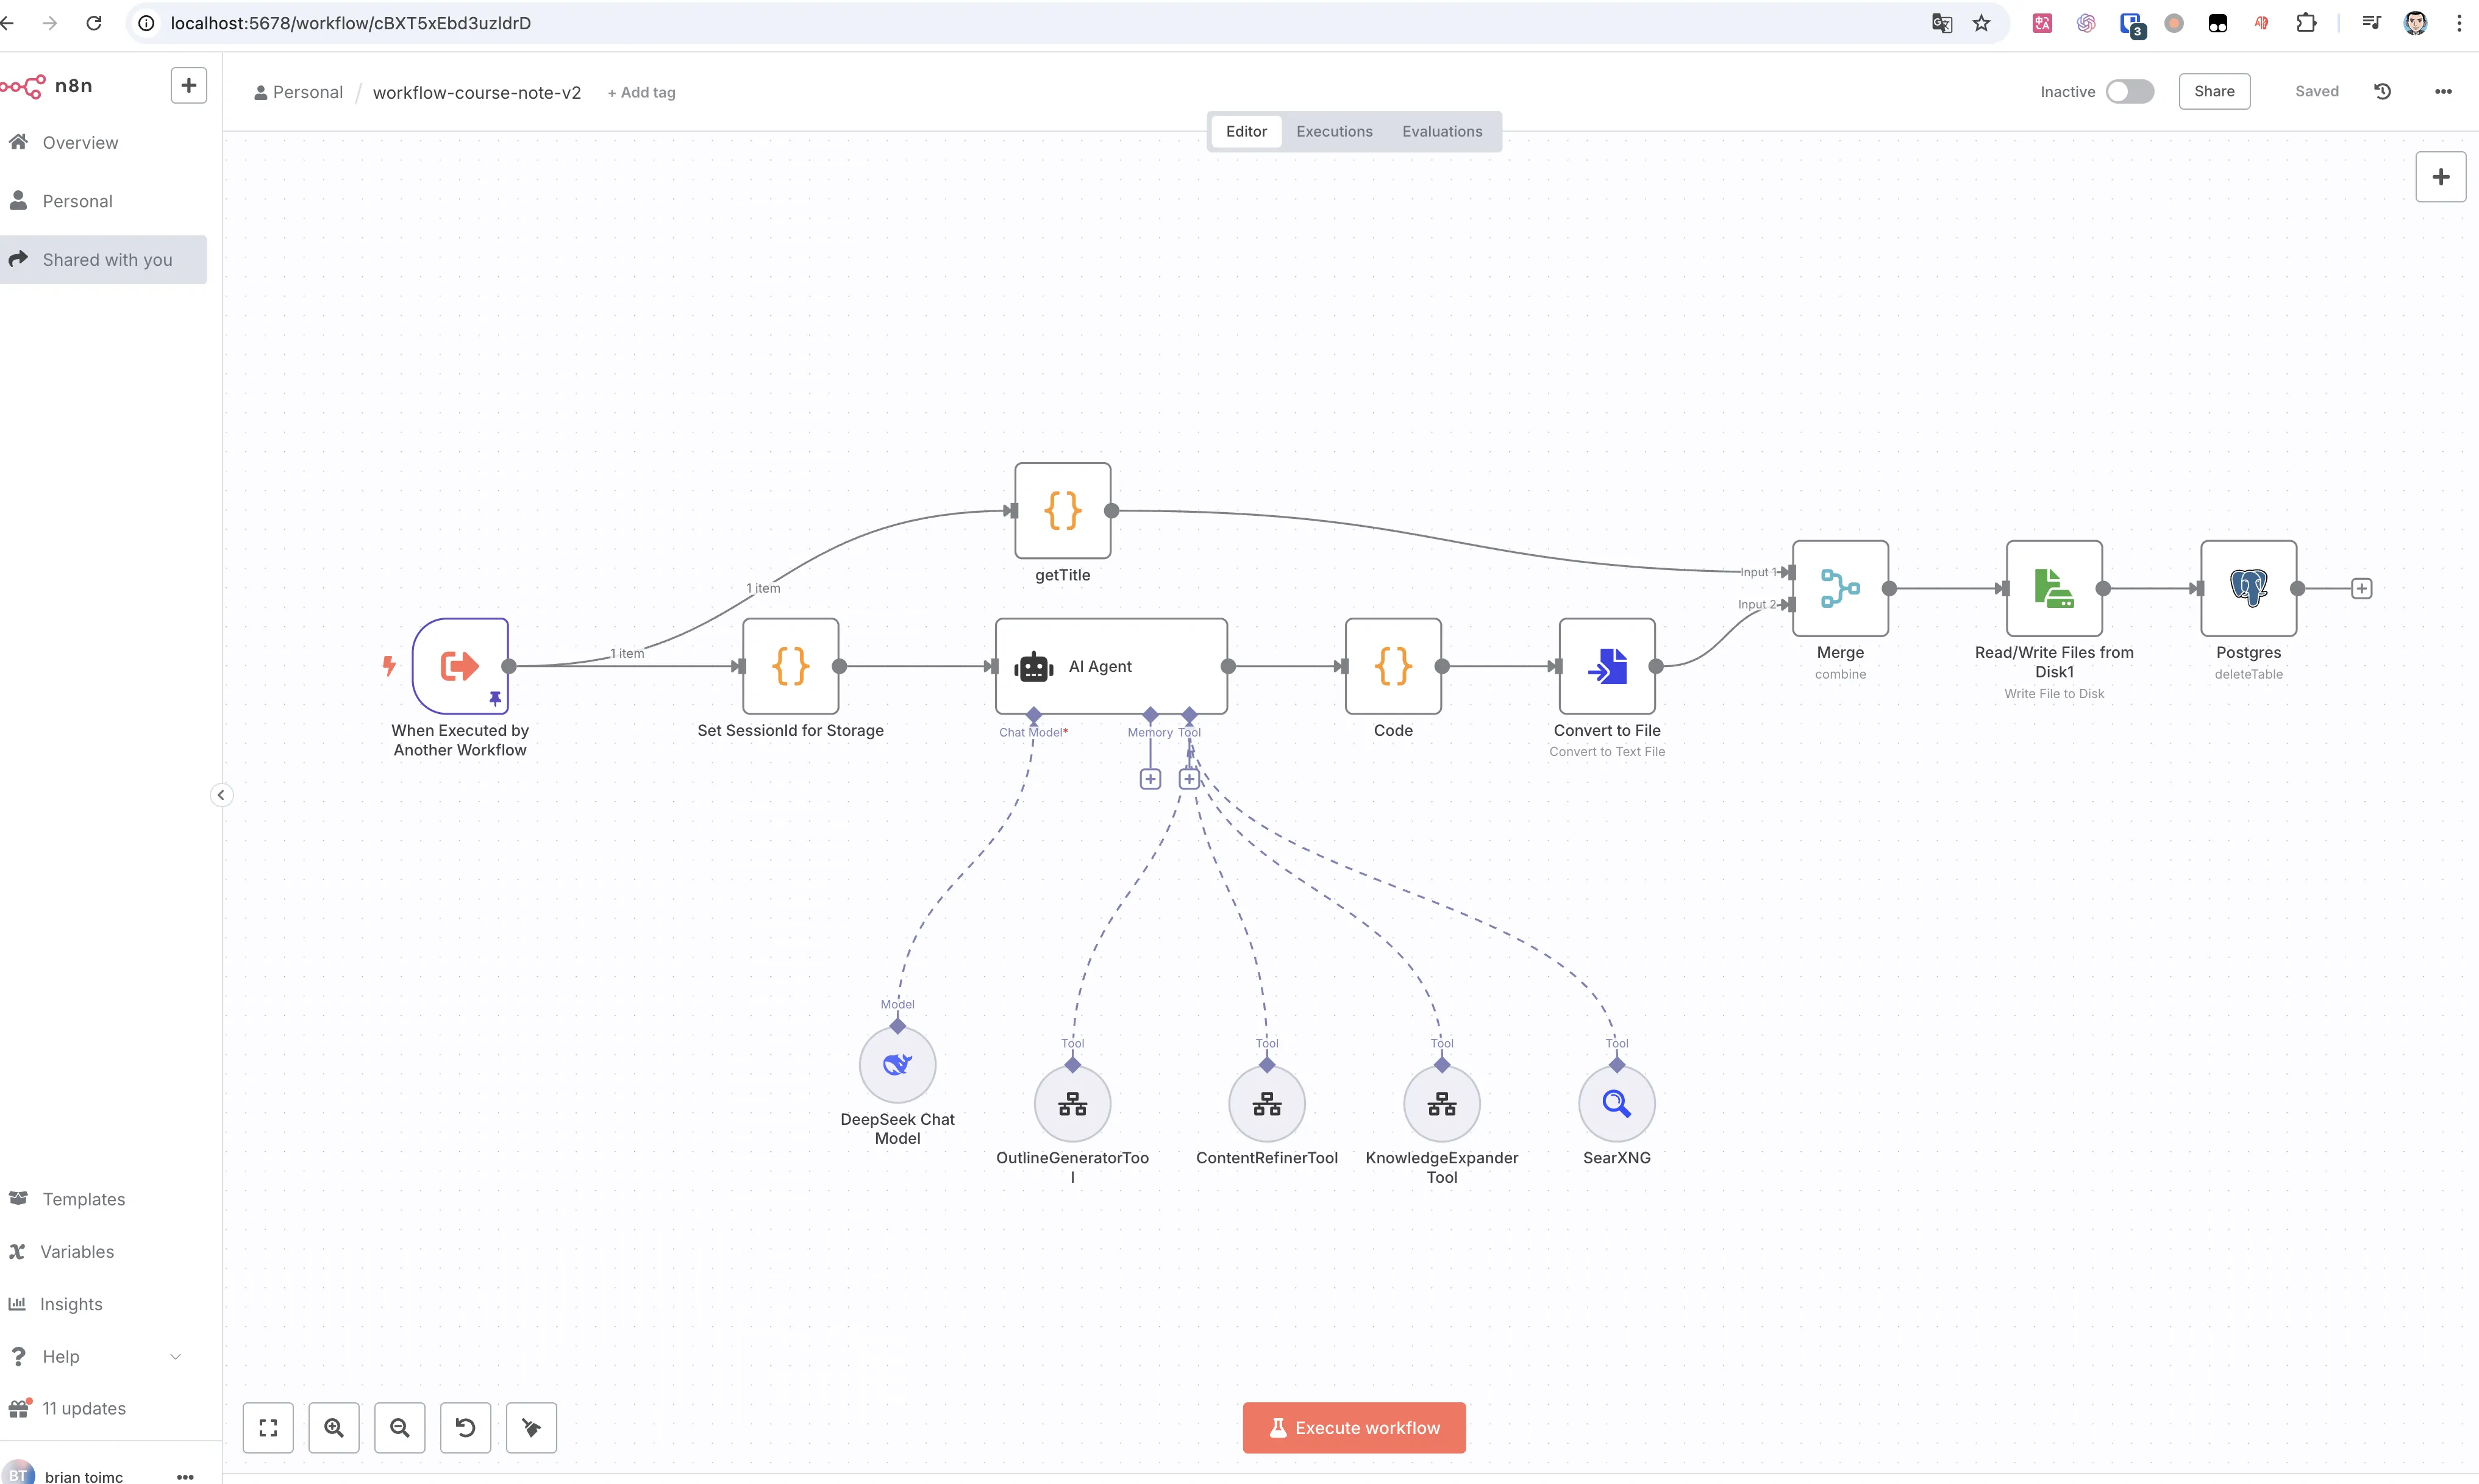This screenshot has height=1484, width=2479.
Task: Open workflow history clock icon
Action: click(x=2382, y=91)
